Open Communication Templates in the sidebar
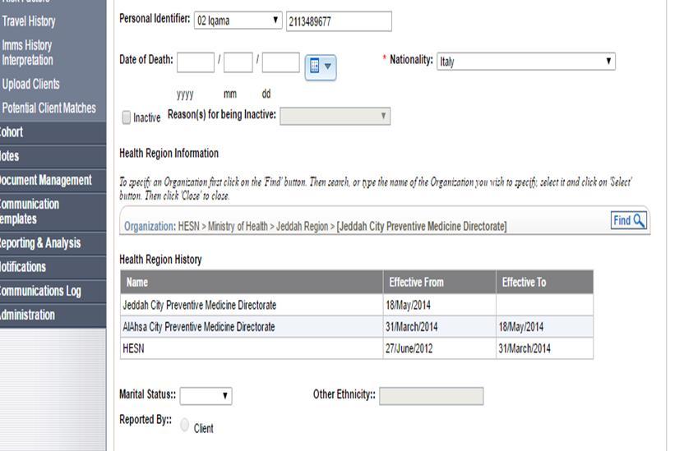The height and width of the screenshot is (451, 684). click(x=53, y=211)
